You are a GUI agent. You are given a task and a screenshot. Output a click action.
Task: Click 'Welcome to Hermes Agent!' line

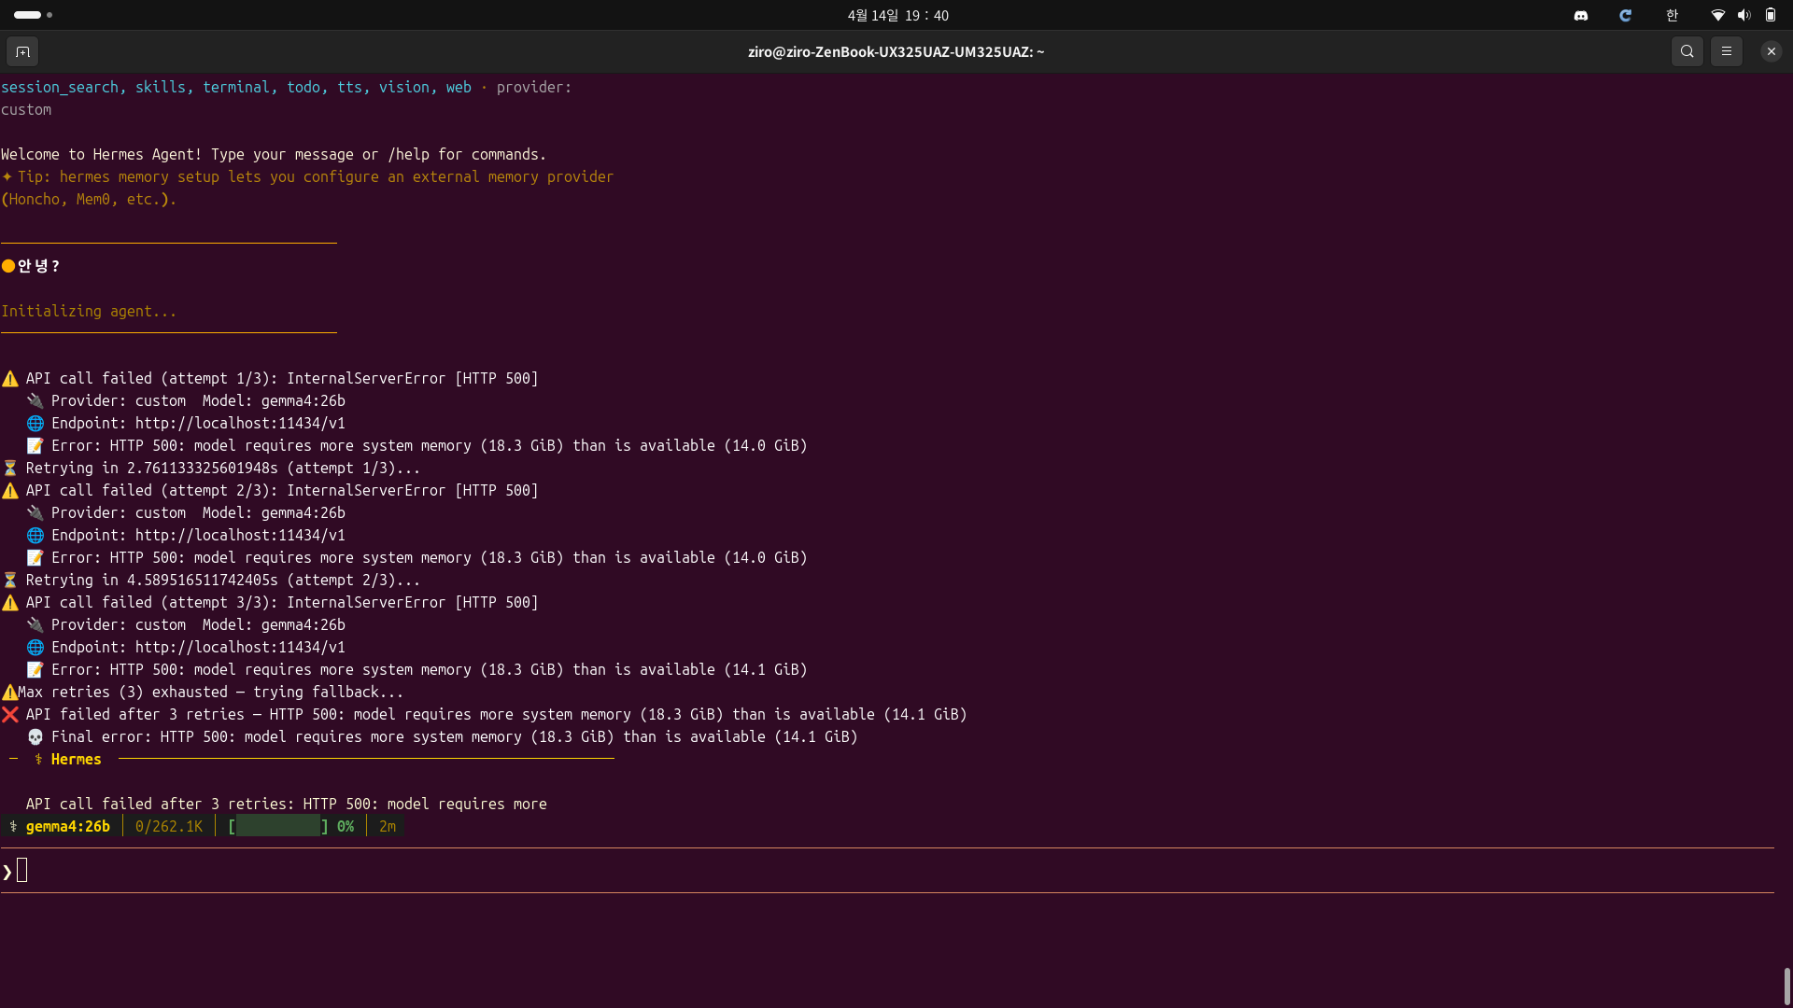[274, 154]
